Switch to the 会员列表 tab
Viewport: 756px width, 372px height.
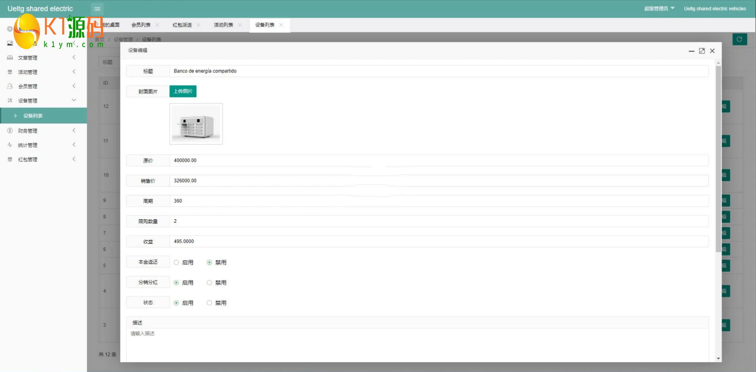[141, 25]
